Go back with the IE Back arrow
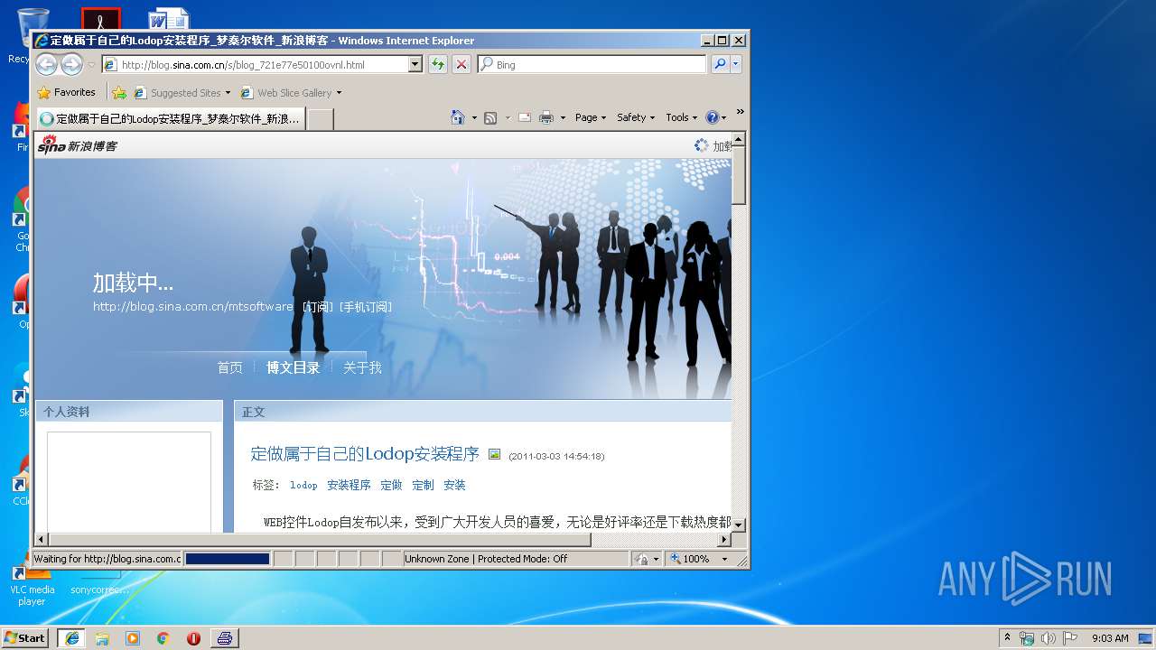 (x=46, y=64)
